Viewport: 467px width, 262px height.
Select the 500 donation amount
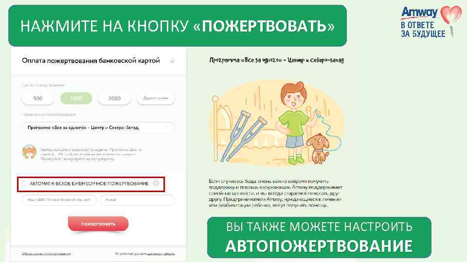[x=38, y=98]
